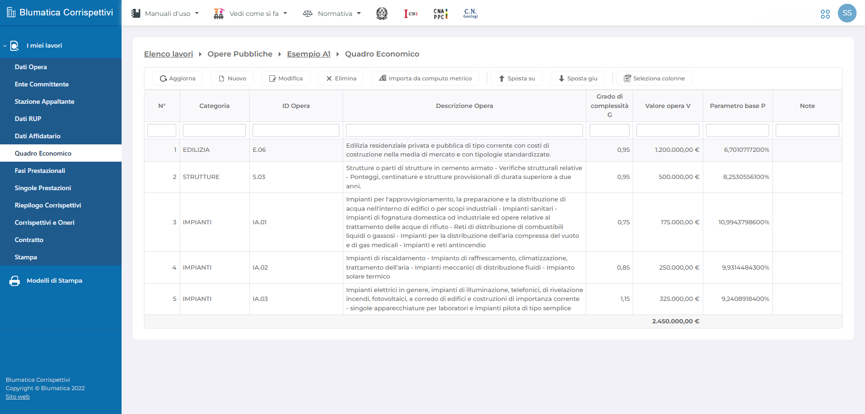Select the EDILIZIA row cell
This screenshot has height=414, width=865.
[x=214, y=150]
